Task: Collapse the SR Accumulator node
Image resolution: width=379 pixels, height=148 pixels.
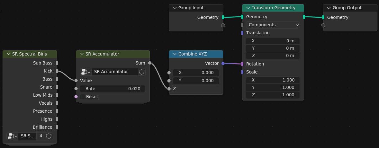Action: pyautogui.click(x=82, y=54)
